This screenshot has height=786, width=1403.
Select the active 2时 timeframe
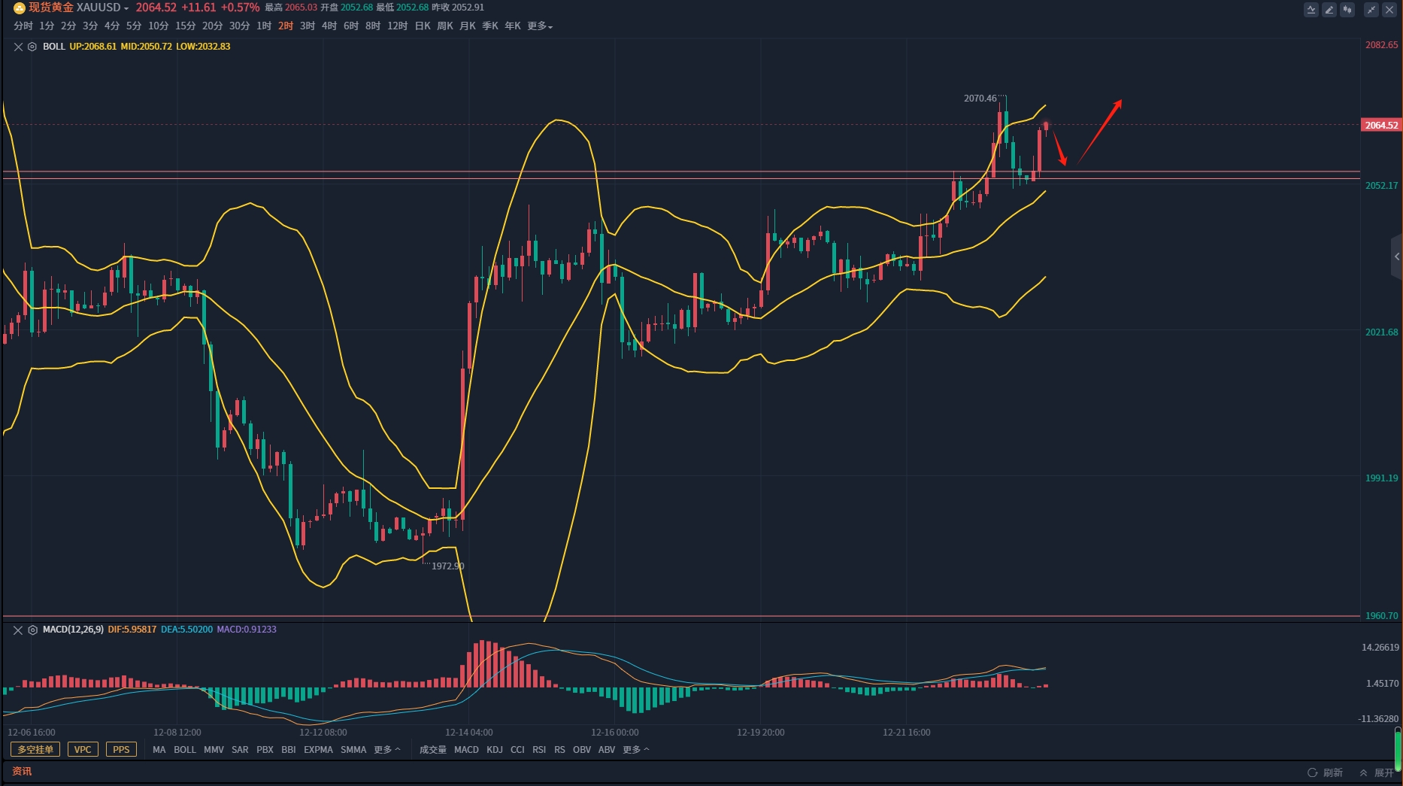coord(286,26)
